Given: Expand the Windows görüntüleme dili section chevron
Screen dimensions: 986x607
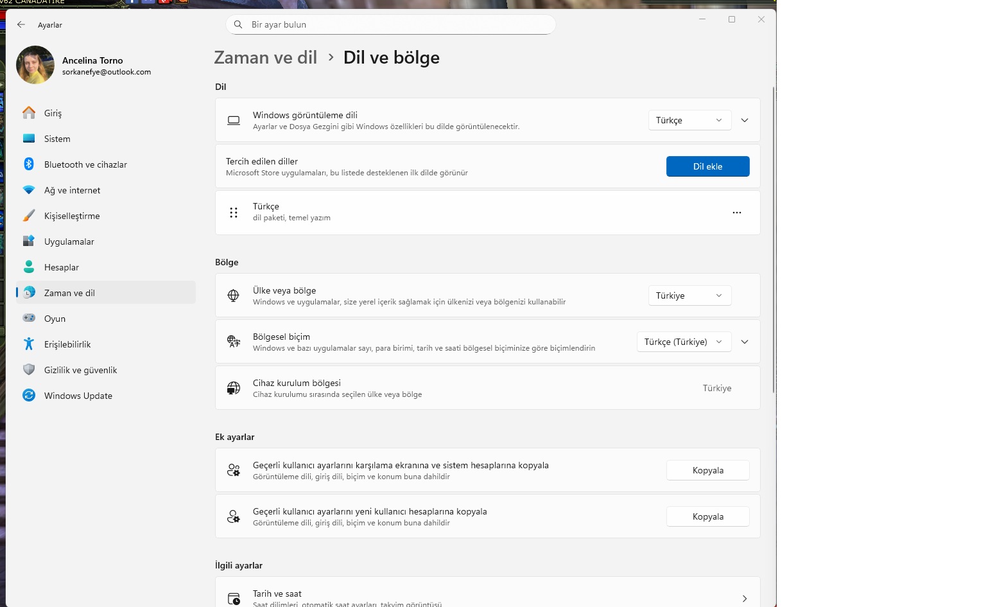Looking at the screenshot, I should tap(745, 120).
